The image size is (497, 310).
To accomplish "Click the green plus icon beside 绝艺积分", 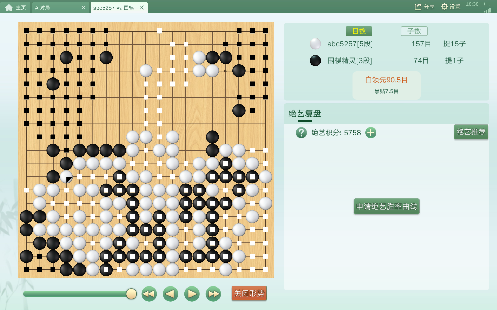I will tap(371, 133).
